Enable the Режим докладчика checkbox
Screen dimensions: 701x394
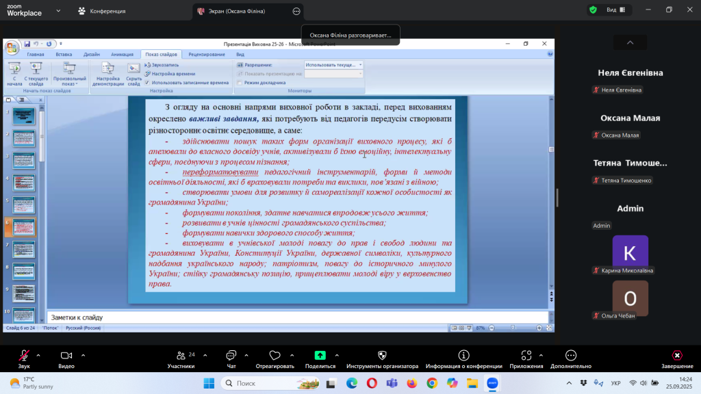(240, 82)
